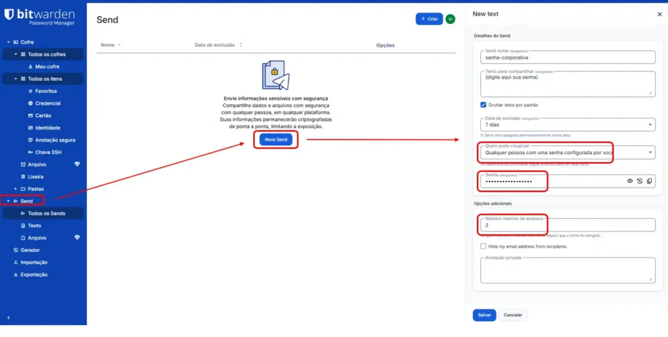Expand the Pastas tree node

pyautogui.click(x=16, y=189)
